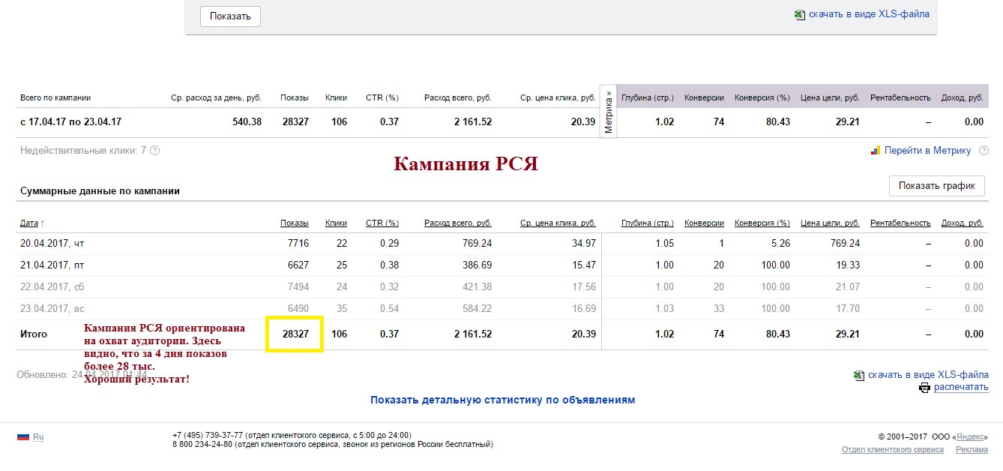Click the Russian flag icon
The height and width of the screenshot is (471, 1003).
(x=23, y=436)
